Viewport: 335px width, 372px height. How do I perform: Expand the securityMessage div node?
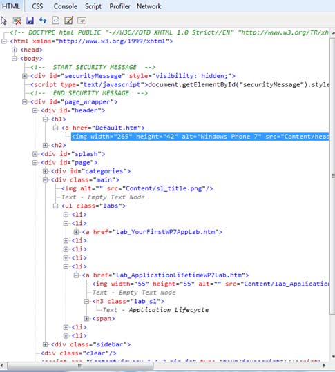tap(24, 76)
